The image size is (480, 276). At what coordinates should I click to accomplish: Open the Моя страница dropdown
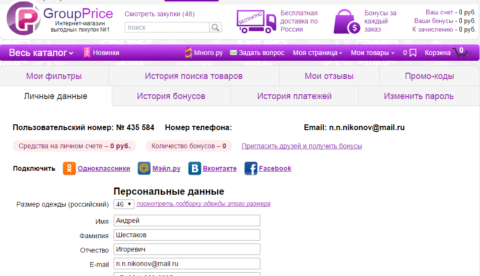click(x=317, y=53)
